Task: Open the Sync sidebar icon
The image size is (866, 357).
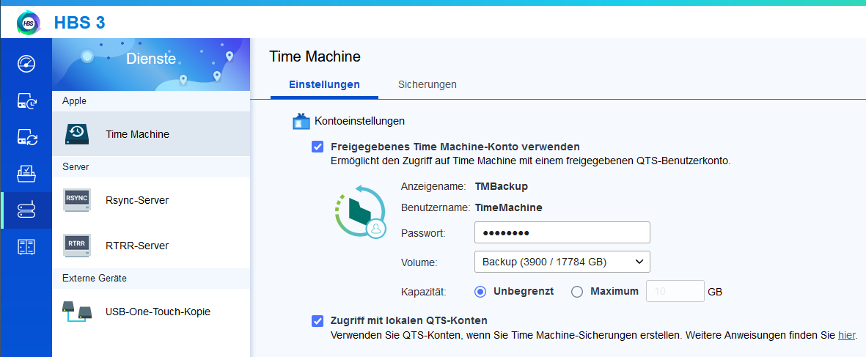Action: [26, 137]
